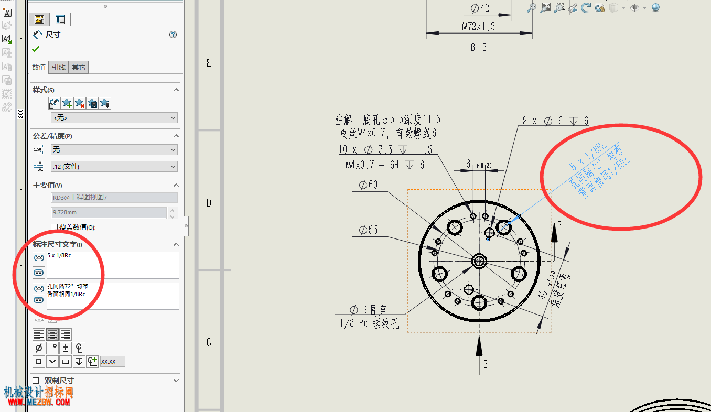Right justify the dimension text
Viewport: 711px width, 412px height.
(65, 334)
